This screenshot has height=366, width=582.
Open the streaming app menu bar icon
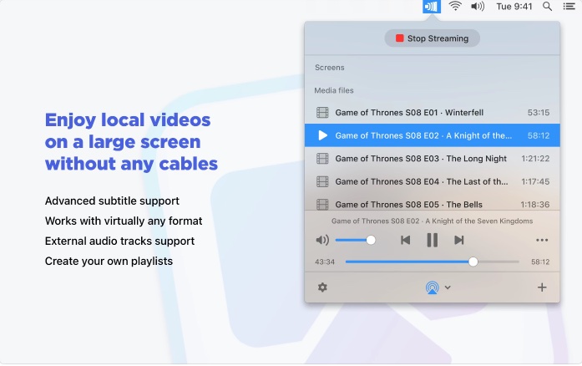[432, 7]
